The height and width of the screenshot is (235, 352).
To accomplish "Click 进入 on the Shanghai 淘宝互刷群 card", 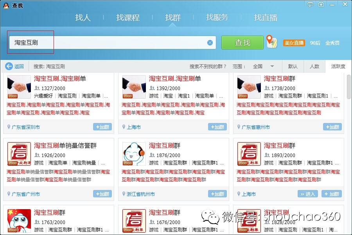I will (x=307, y=194).
